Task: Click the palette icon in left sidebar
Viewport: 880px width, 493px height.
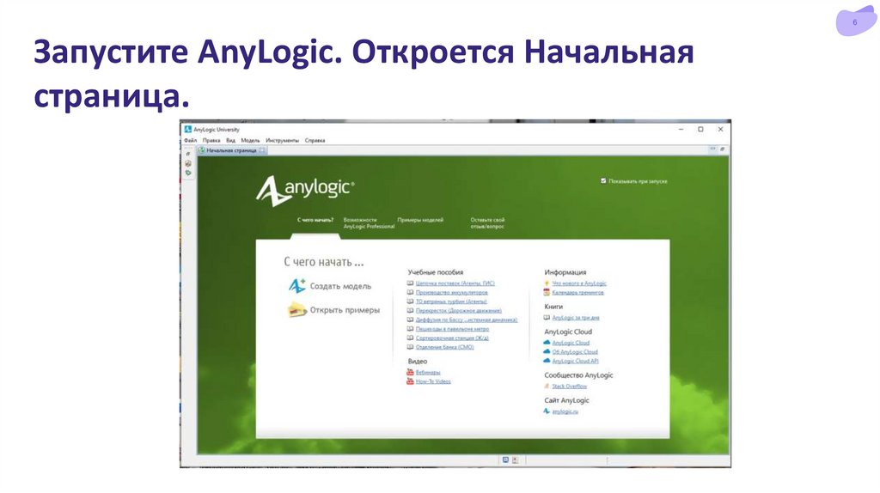Action: tap(188, 163)
